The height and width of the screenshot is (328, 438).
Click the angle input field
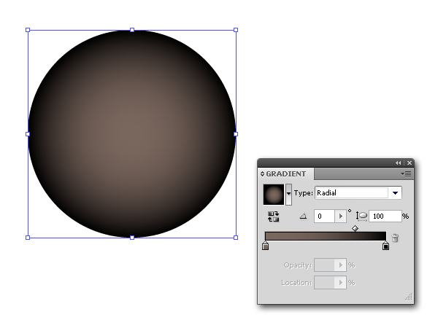point(325,216)
